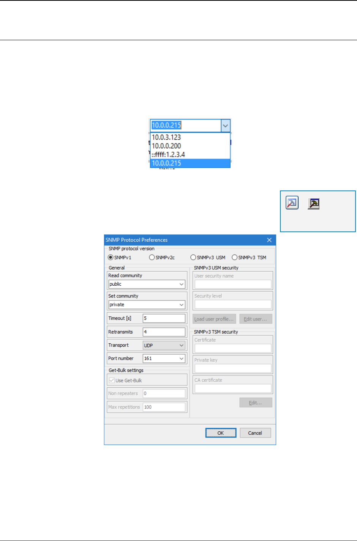Image resolution: width=357 pixels, height=541 pixels.
Task: Click the User security name field
Action: tap(233, 284)
